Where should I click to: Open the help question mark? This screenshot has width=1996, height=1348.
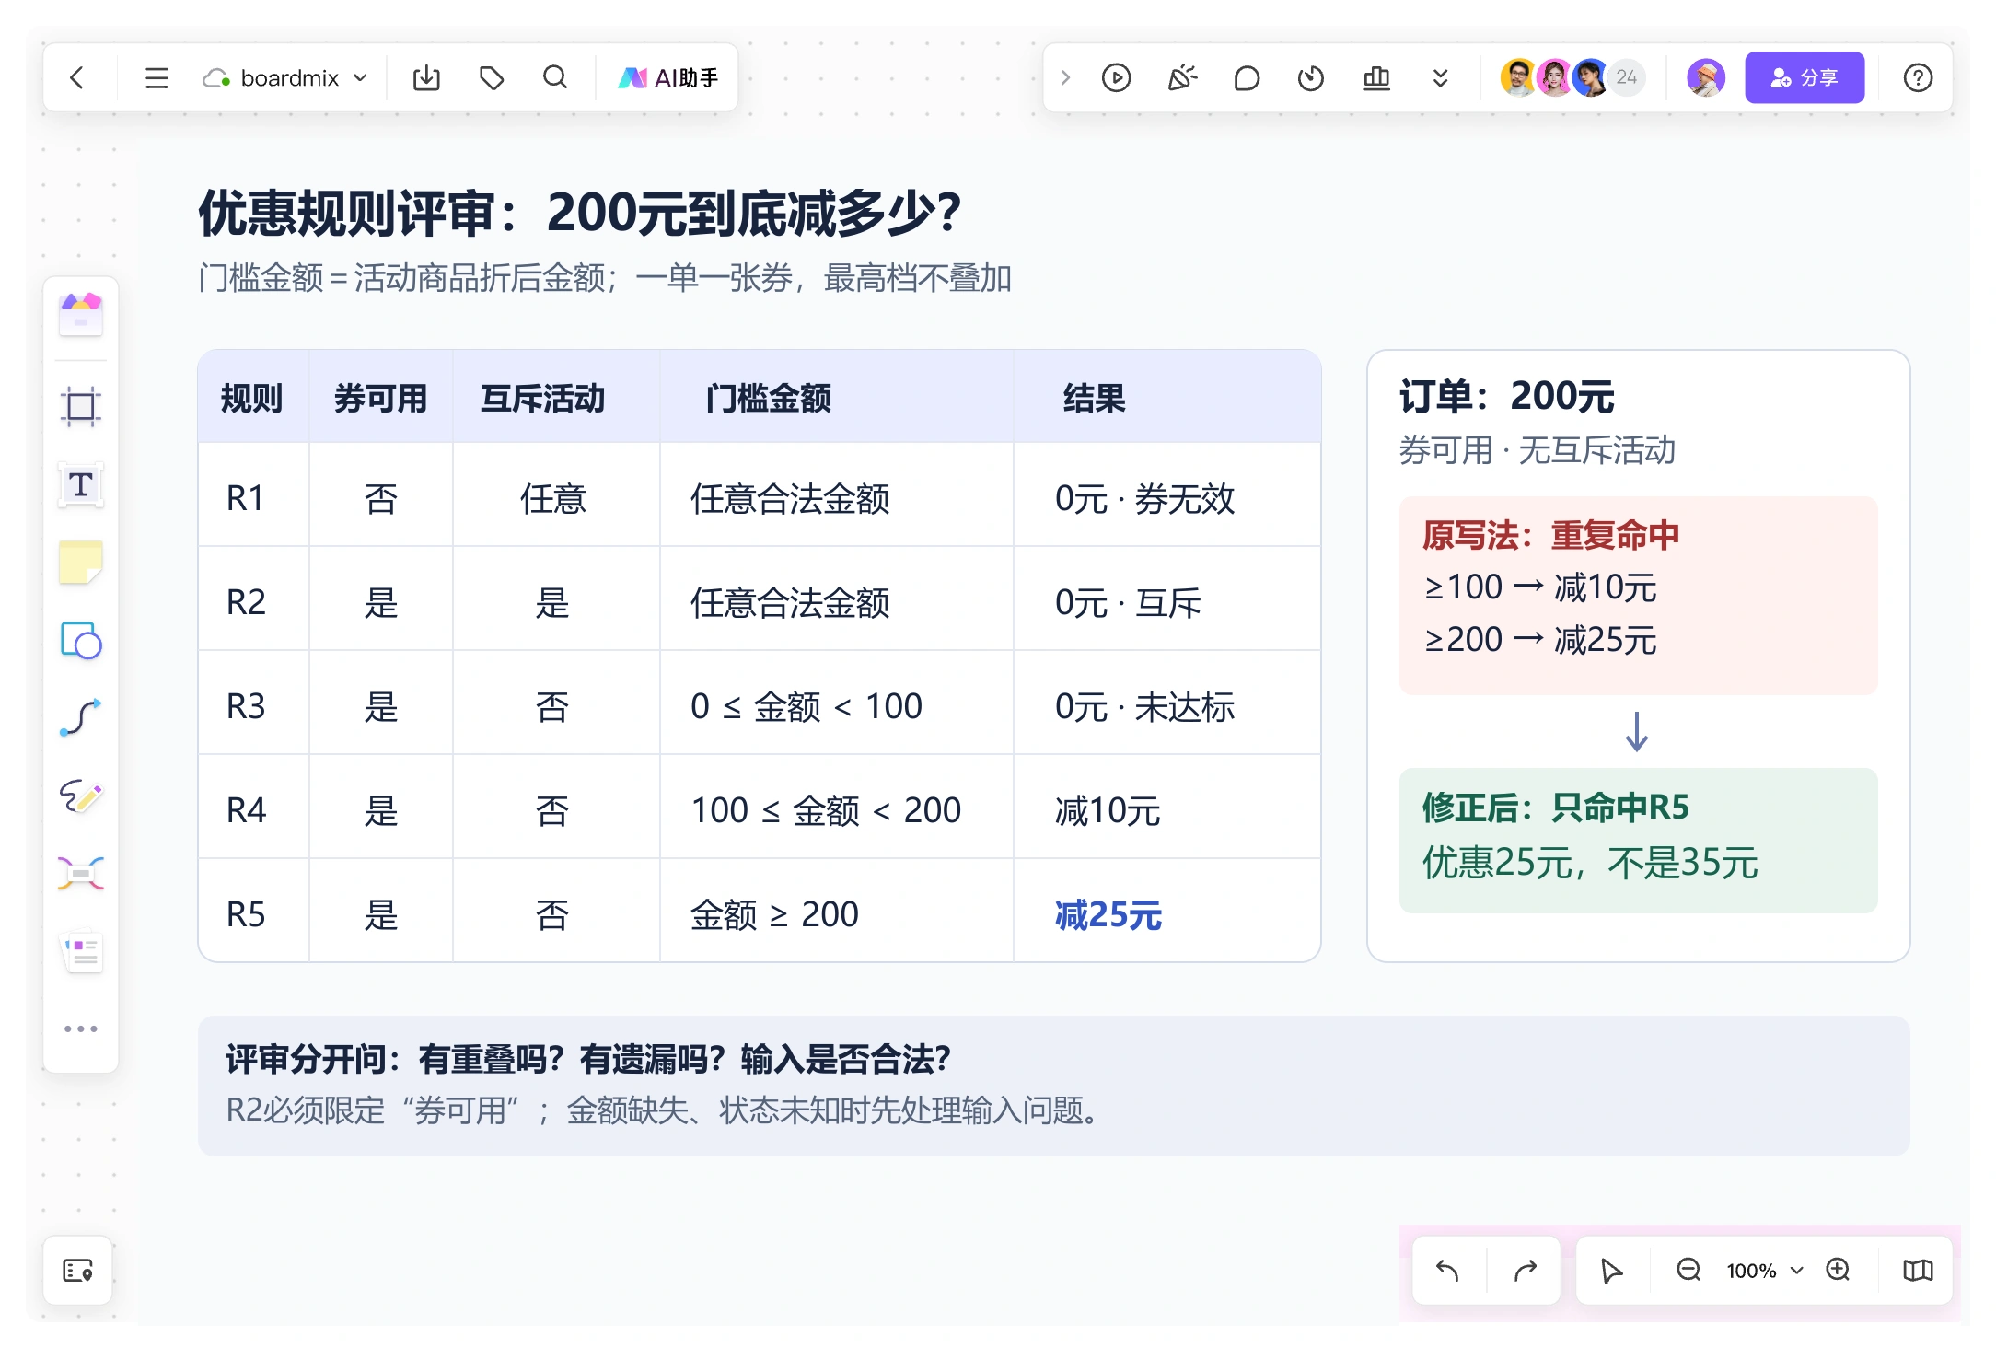coord(1918,77)
